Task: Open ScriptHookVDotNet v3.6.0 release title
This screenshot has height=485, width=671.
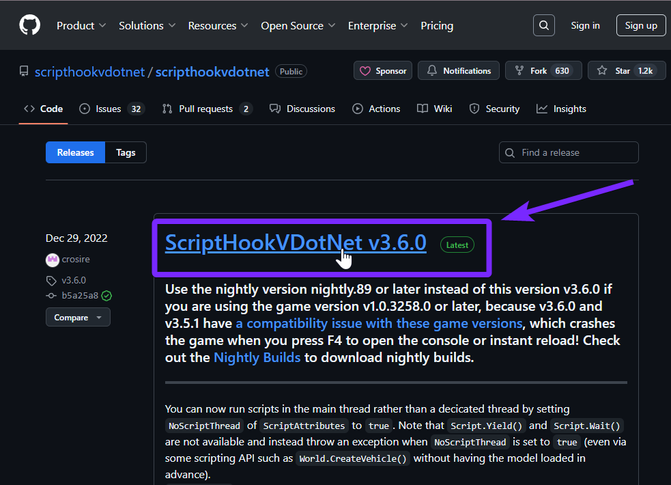Action: point(296,242)
